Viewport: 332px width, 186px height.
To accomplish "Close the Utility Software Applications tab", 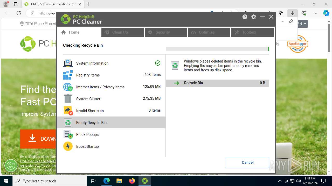I will (80, 4).
